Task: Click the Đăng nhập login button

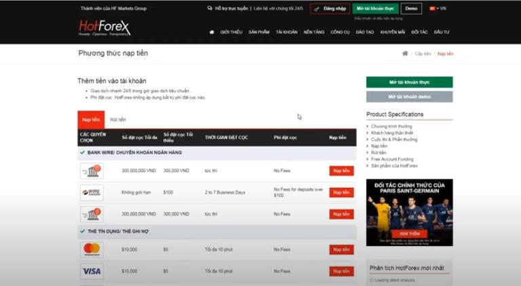Action: coord(330,9)
